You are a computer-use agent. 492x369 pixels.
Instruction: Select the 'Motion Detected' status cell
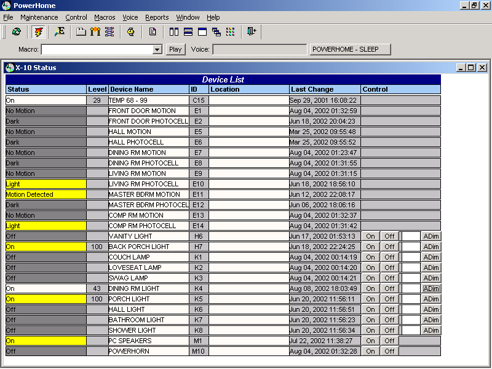tap(46, 194)
